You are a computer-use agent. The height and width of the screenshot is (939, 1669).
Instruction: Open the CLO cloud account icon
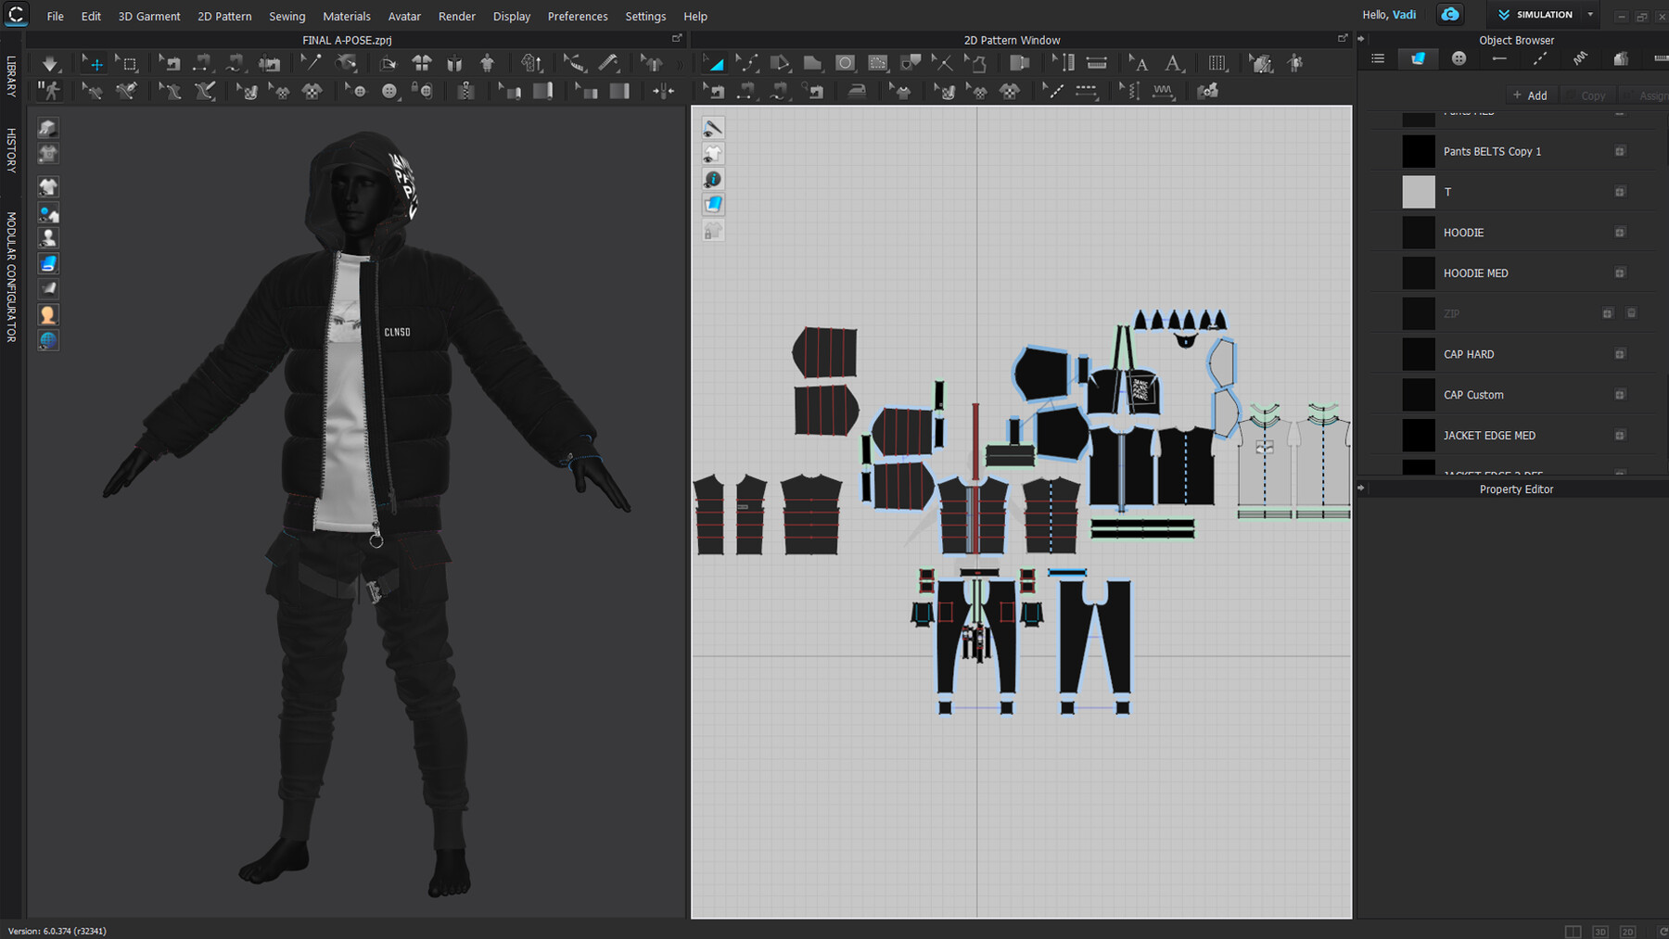pos(1449,15)
